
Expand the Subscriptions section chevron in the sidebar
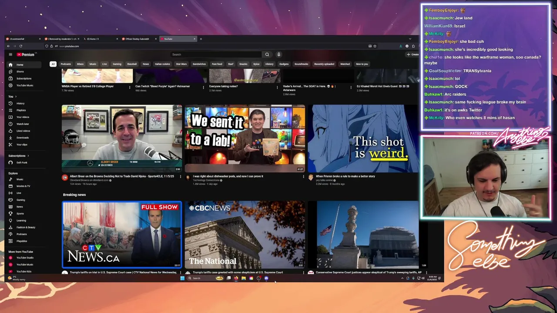[28, 156]
